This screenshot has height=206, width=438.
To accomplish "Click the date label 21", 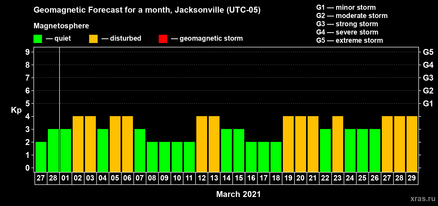I will point(313,178).
